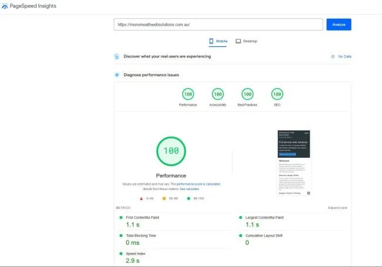
Task: Click the large 100 Performance gauge
Action: pyautogui.click(x=171, y=151)
